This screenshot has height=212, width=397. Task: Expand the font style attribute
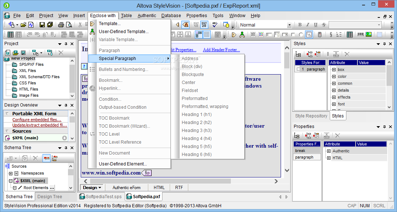[x=334, y=104]
